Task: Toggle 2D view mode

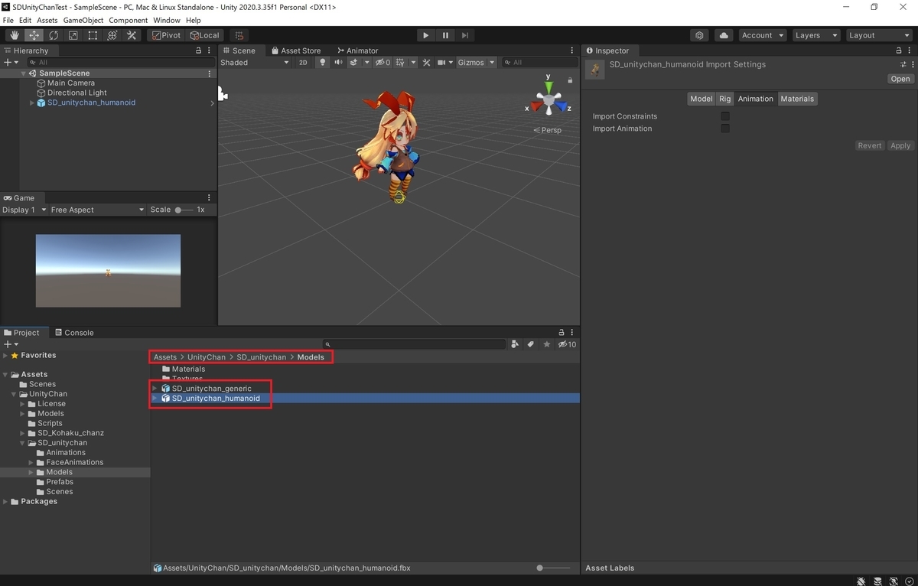Action: tap(303, 63)
